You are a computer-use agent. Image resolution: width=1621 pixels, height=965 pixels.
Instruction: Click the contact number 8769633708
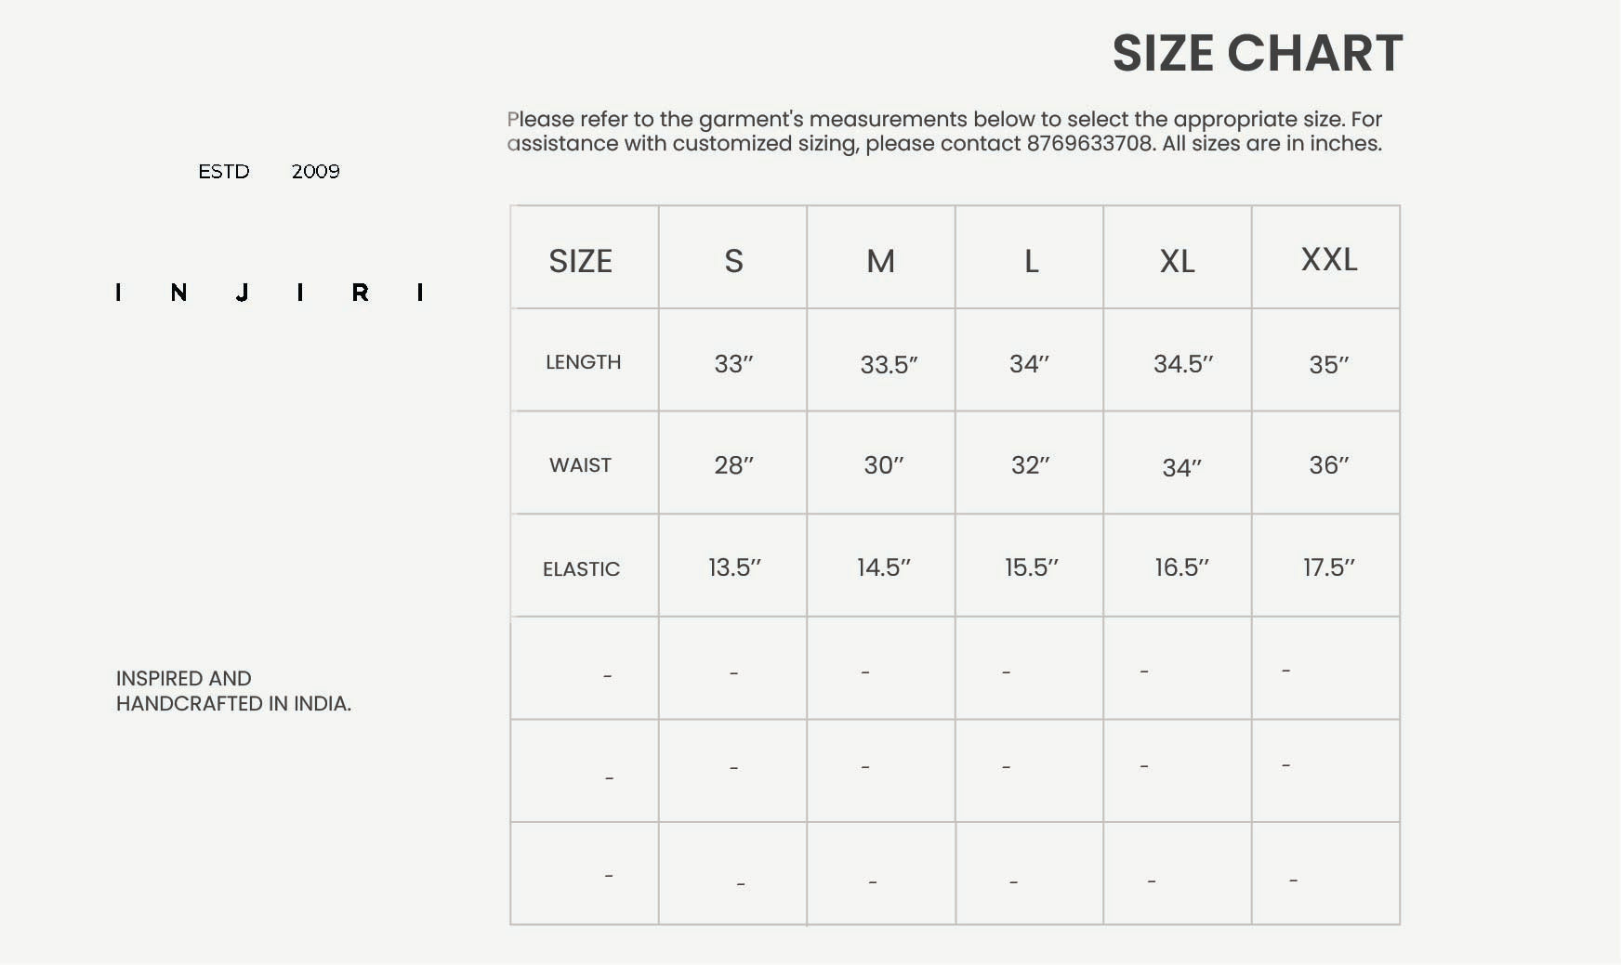coord(1089,144)
